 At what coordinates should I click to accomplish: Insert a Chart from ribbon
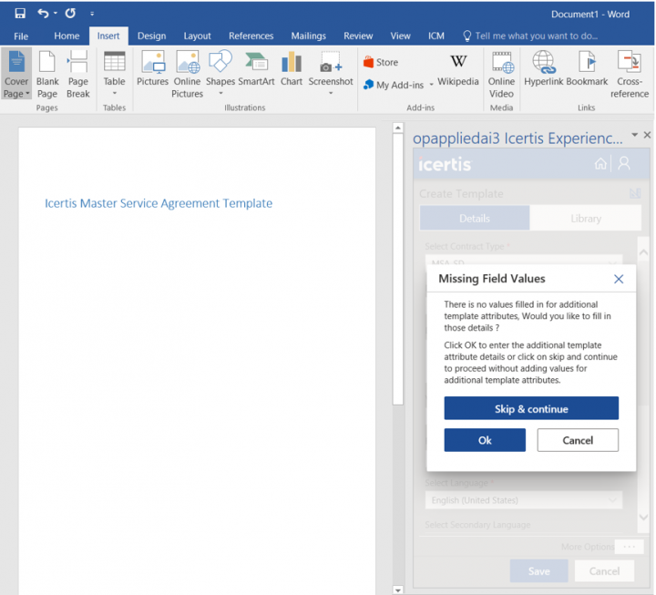(292, 68)
